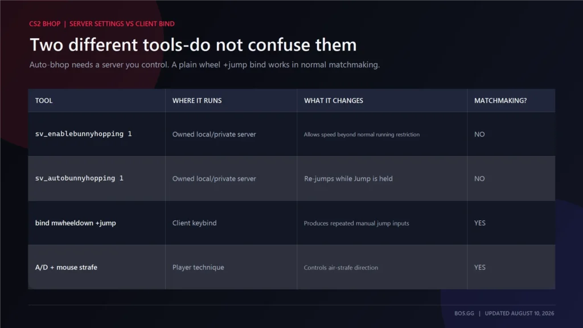Click the 'BO5.GG' footer text
Viewport: 583px width, 328px height.
coord(464,314)
